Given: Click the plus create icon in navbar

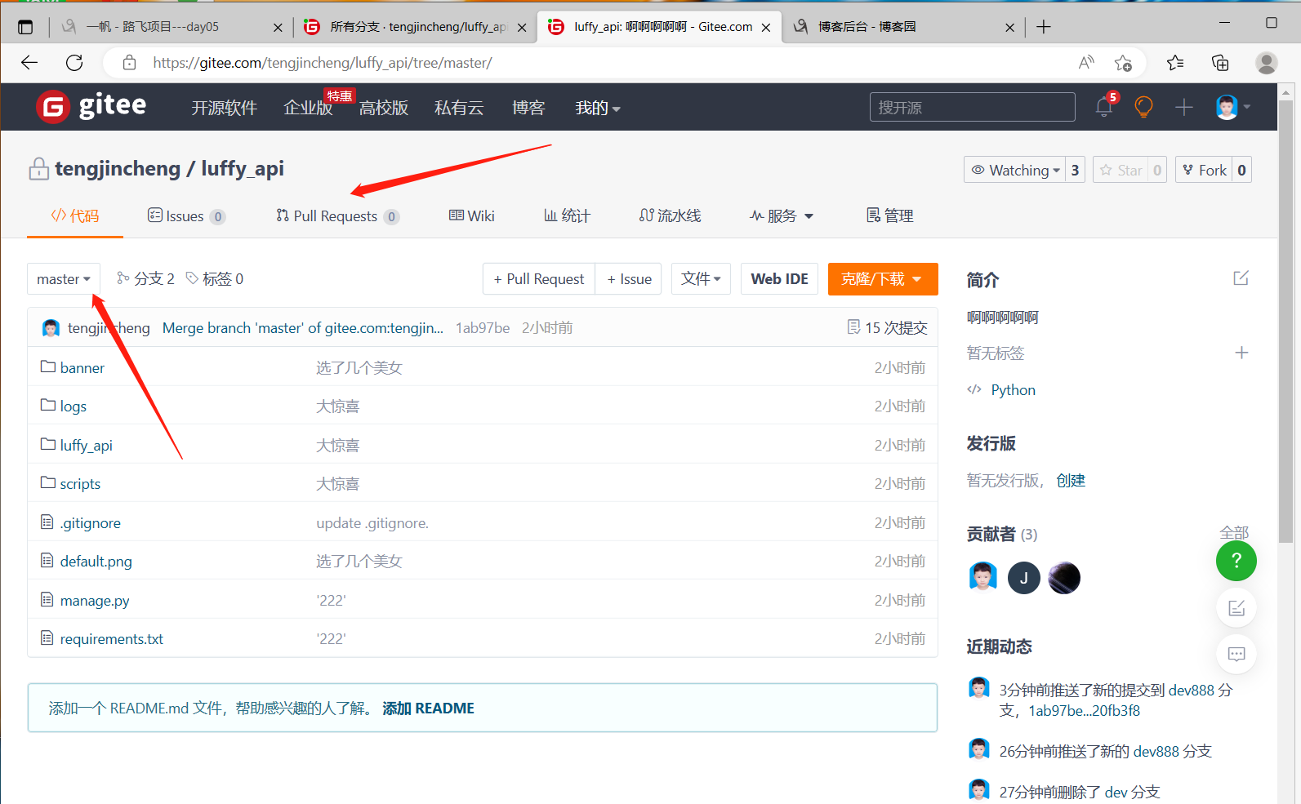Looking at the screenshot, I should click(1184, 107).
